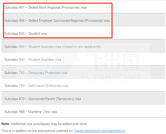166x134 pixels.
Task: Open the Travel restrictions and exemptions link
Action: 99,131
